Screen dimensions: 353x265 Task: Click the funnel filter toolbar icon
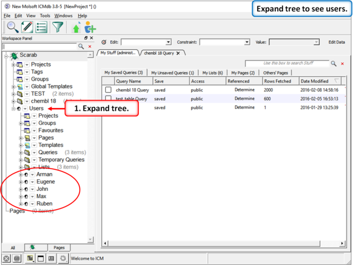pyautogui.click(x=58, y=27)
